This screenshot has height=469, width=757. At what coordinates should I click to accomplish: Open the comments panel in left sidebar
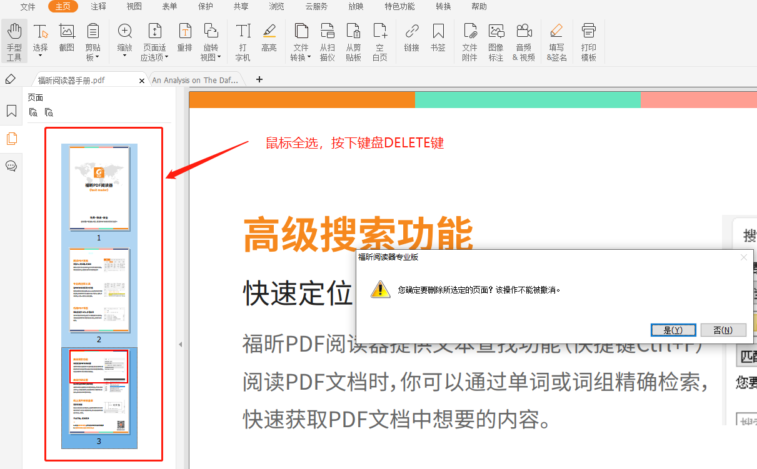(11, 165)
